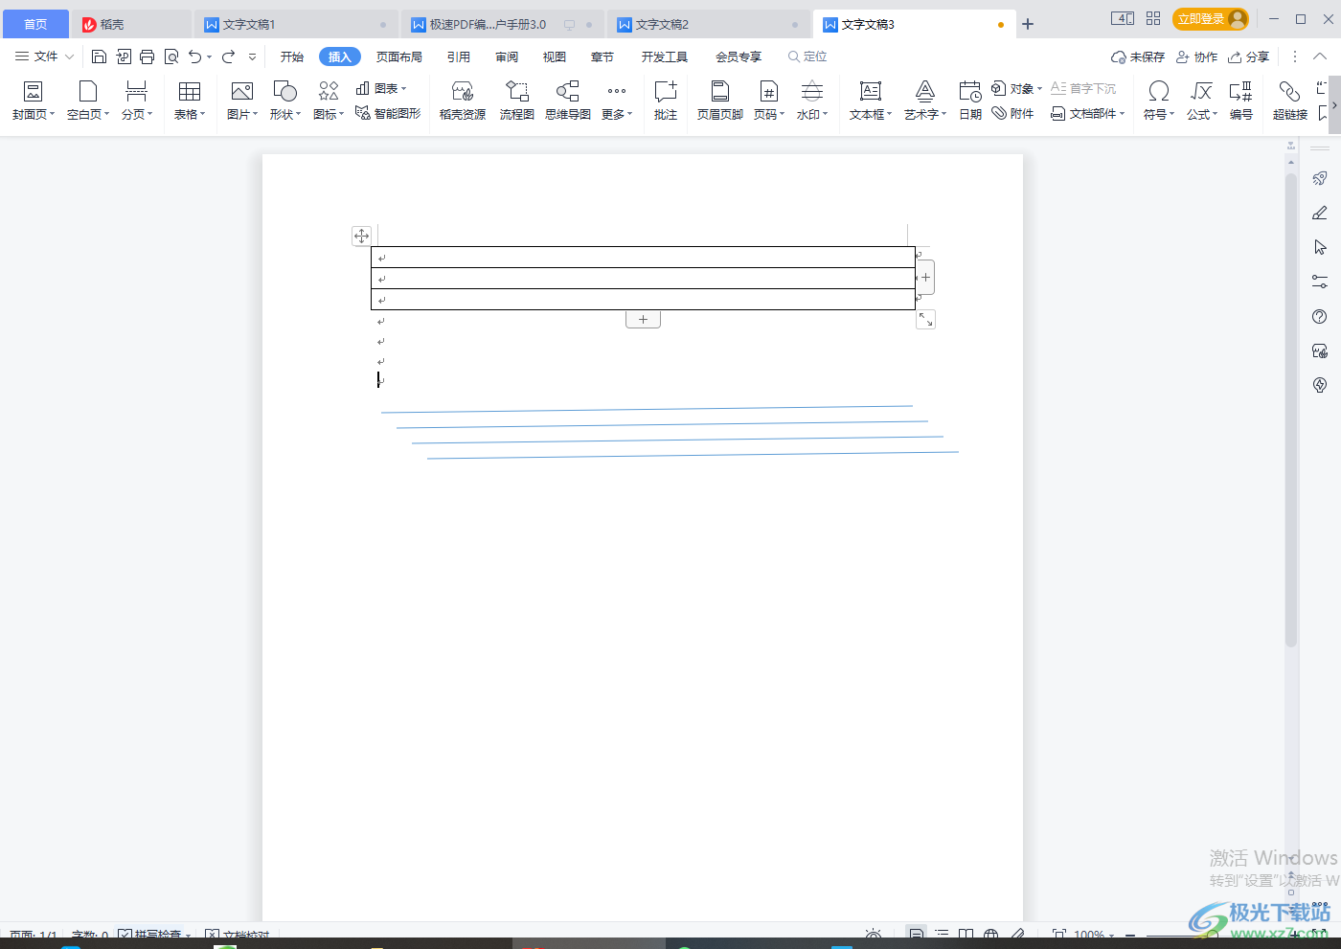Viewport: 1341px width, 949px height.
Task: Go to the 首页 home tab
Action: coord(35,24)
